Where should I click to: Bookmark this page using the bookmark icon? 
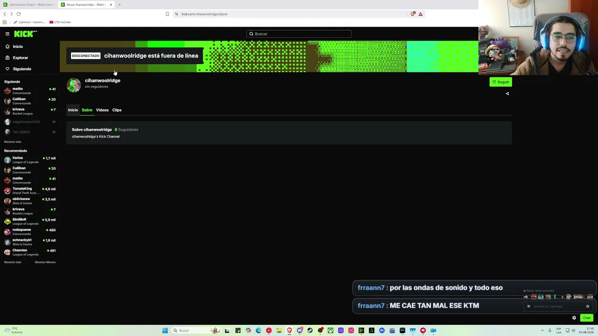pos(167,14)
